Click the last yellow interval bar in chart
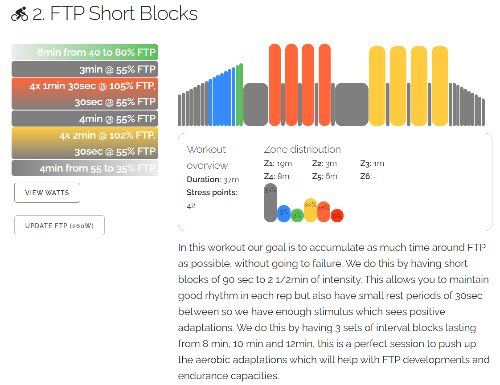The height and width of the screenshot is (385, 500). click(x=440, y=86)
